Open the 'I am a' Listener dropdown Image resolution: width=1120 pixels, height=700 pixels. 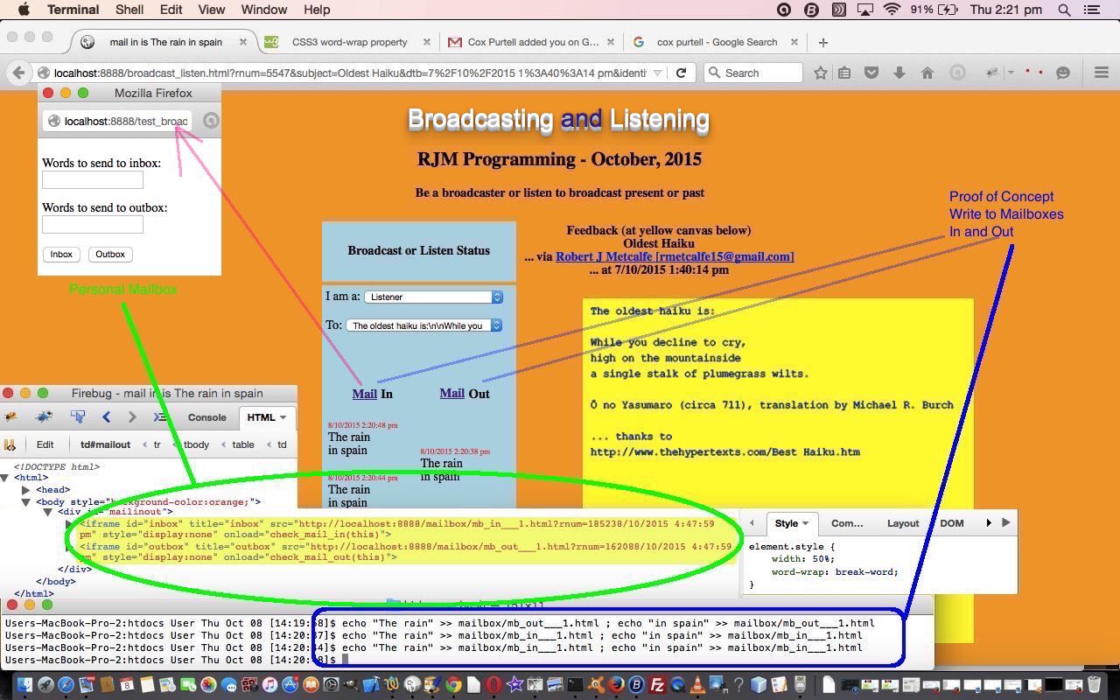[433, 297]
